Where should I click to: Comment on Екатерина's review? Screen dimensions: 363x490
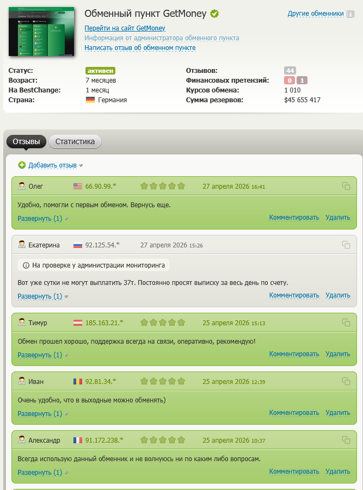[294, 295]
